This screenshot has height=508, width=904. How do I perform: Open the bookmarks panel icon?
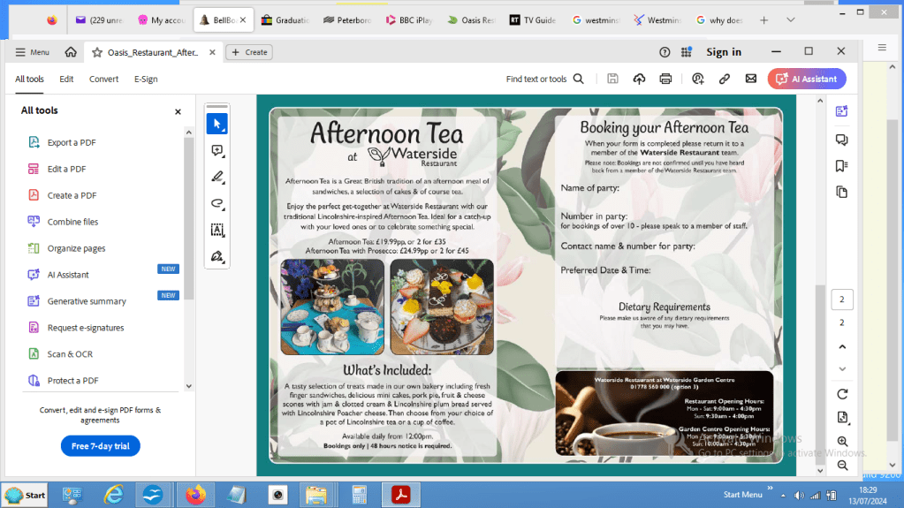tap(841, 166)
